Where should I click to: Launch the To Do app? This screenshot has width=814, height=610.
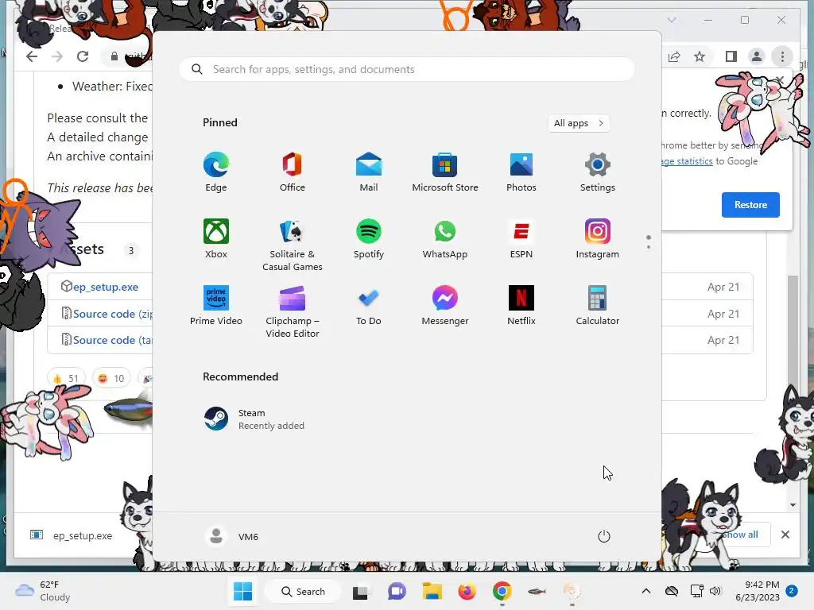(369, 306)
